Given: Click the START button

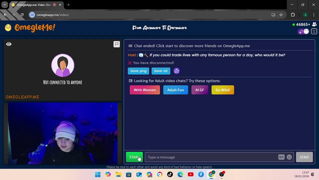Looking at the screenshot, I should [x=134, y=157].
